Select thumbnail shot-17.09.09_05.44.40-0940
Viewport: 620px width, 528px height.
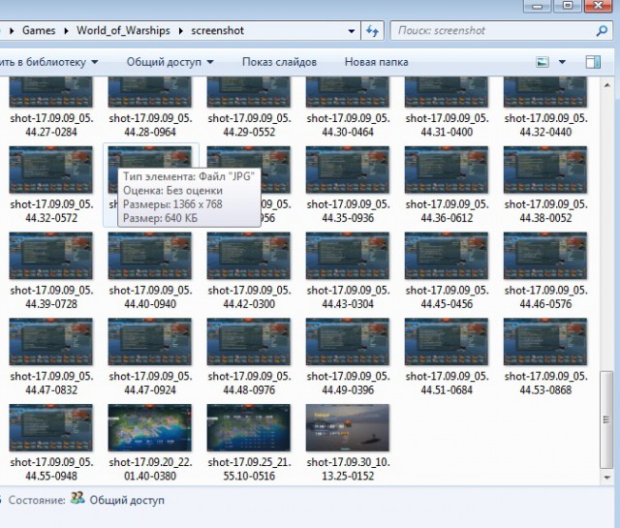150,256
